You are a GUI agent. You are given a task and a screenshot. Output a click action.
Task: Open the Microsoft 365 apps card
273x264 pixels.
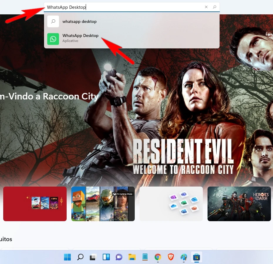[171, 204]
